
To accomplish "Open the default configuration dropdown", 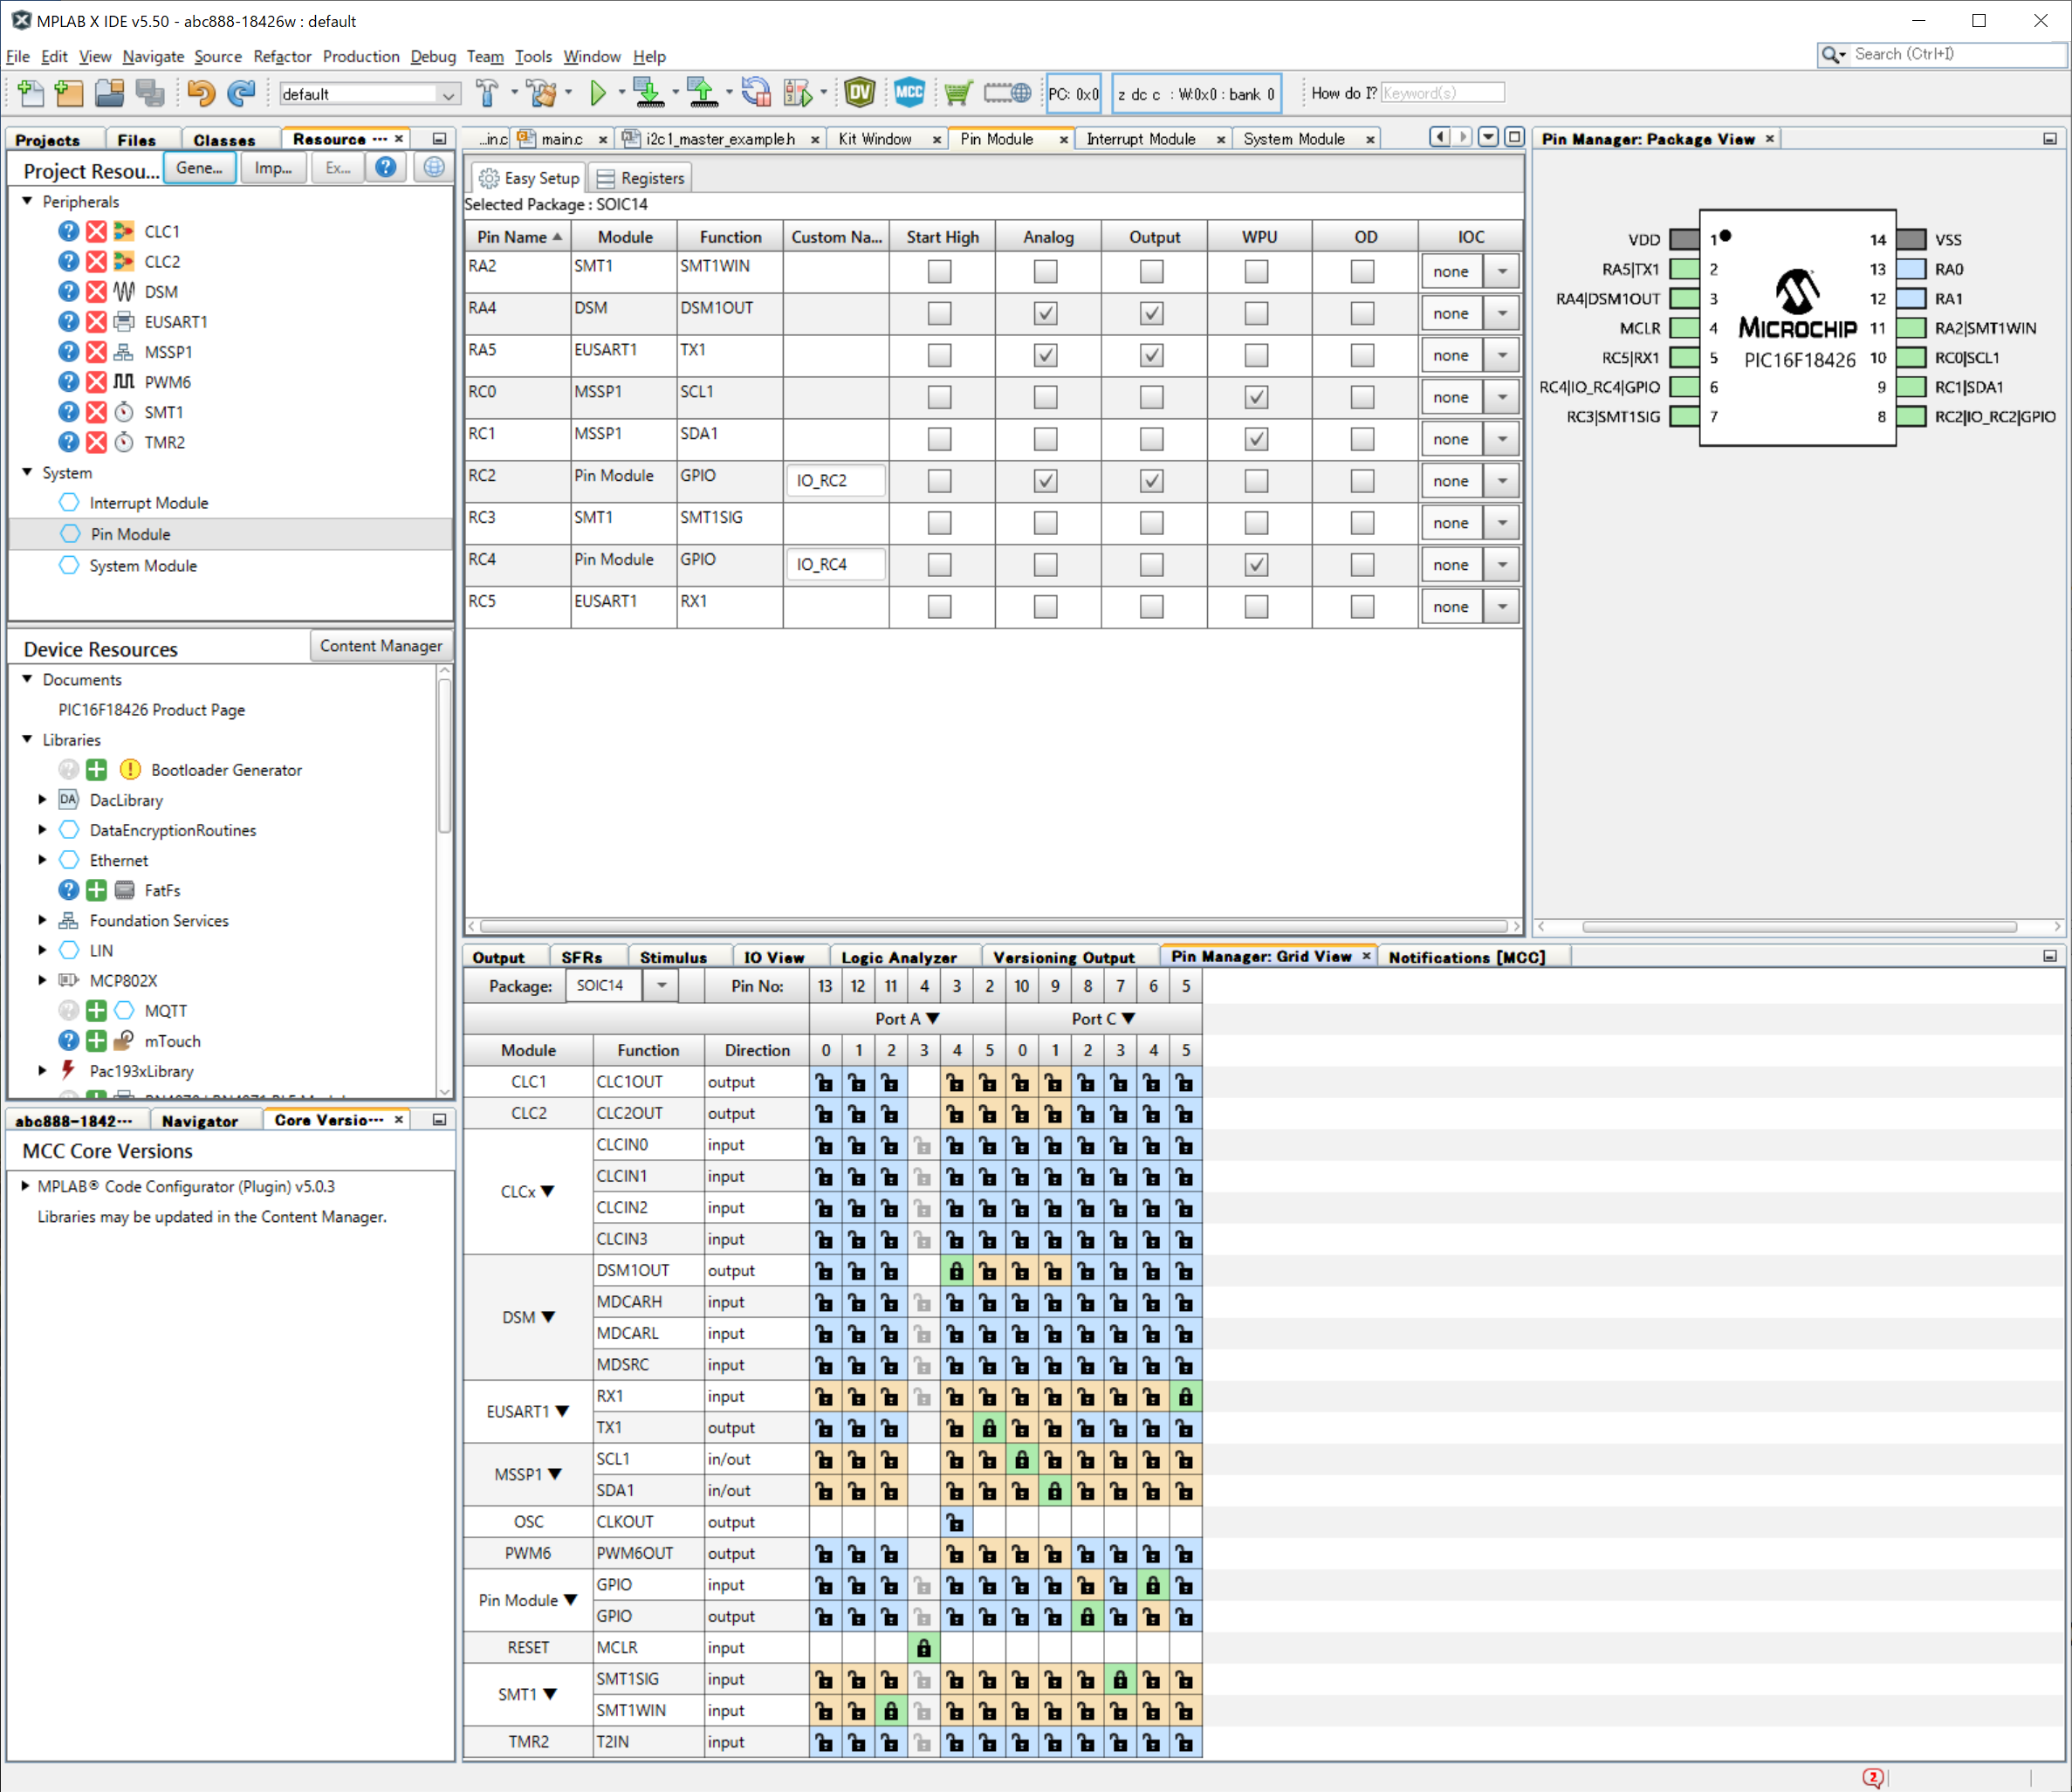I will click(x=448, y=94).
